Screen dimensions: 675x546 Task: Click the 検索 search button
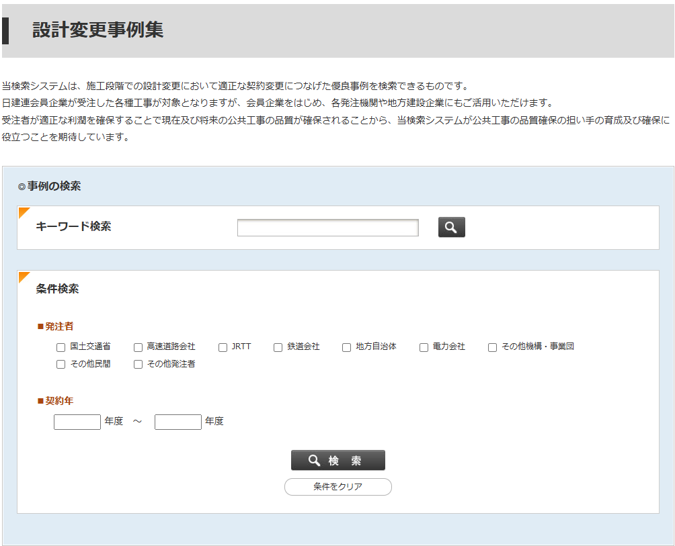(338, 460)
